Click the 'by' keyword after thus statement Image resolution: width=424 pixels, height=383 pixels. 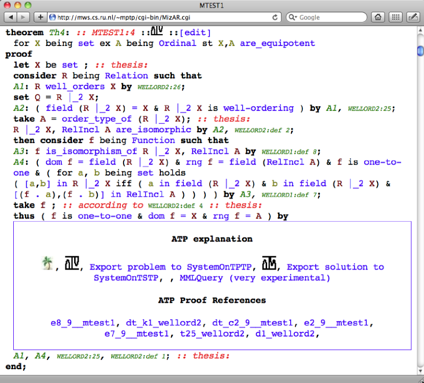pos(283,216)
